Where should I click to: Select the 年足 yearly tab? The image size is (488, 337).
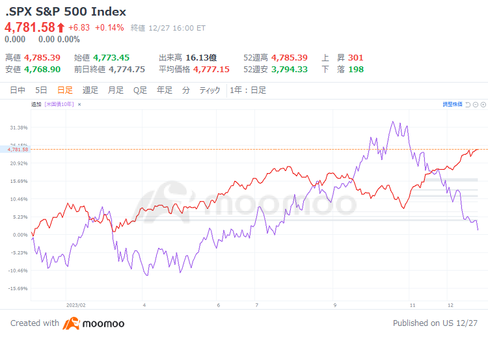pos(165,90)
